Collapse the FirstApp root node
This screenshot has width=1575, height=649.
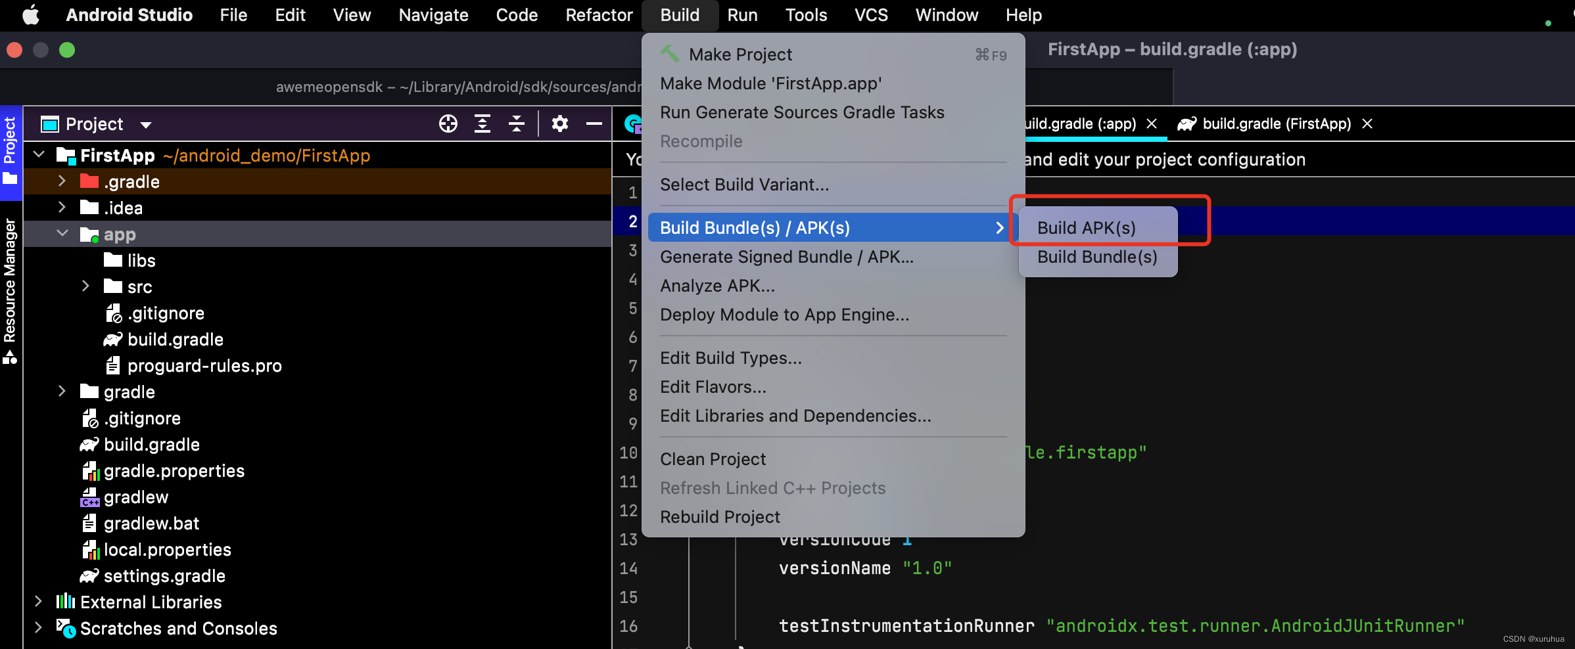click(39, 155)
